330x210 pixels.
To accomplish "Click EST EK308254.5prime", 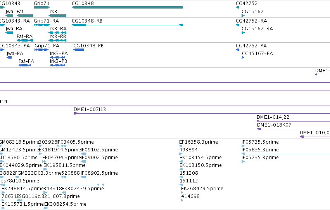I will click(x=65, y=204).
